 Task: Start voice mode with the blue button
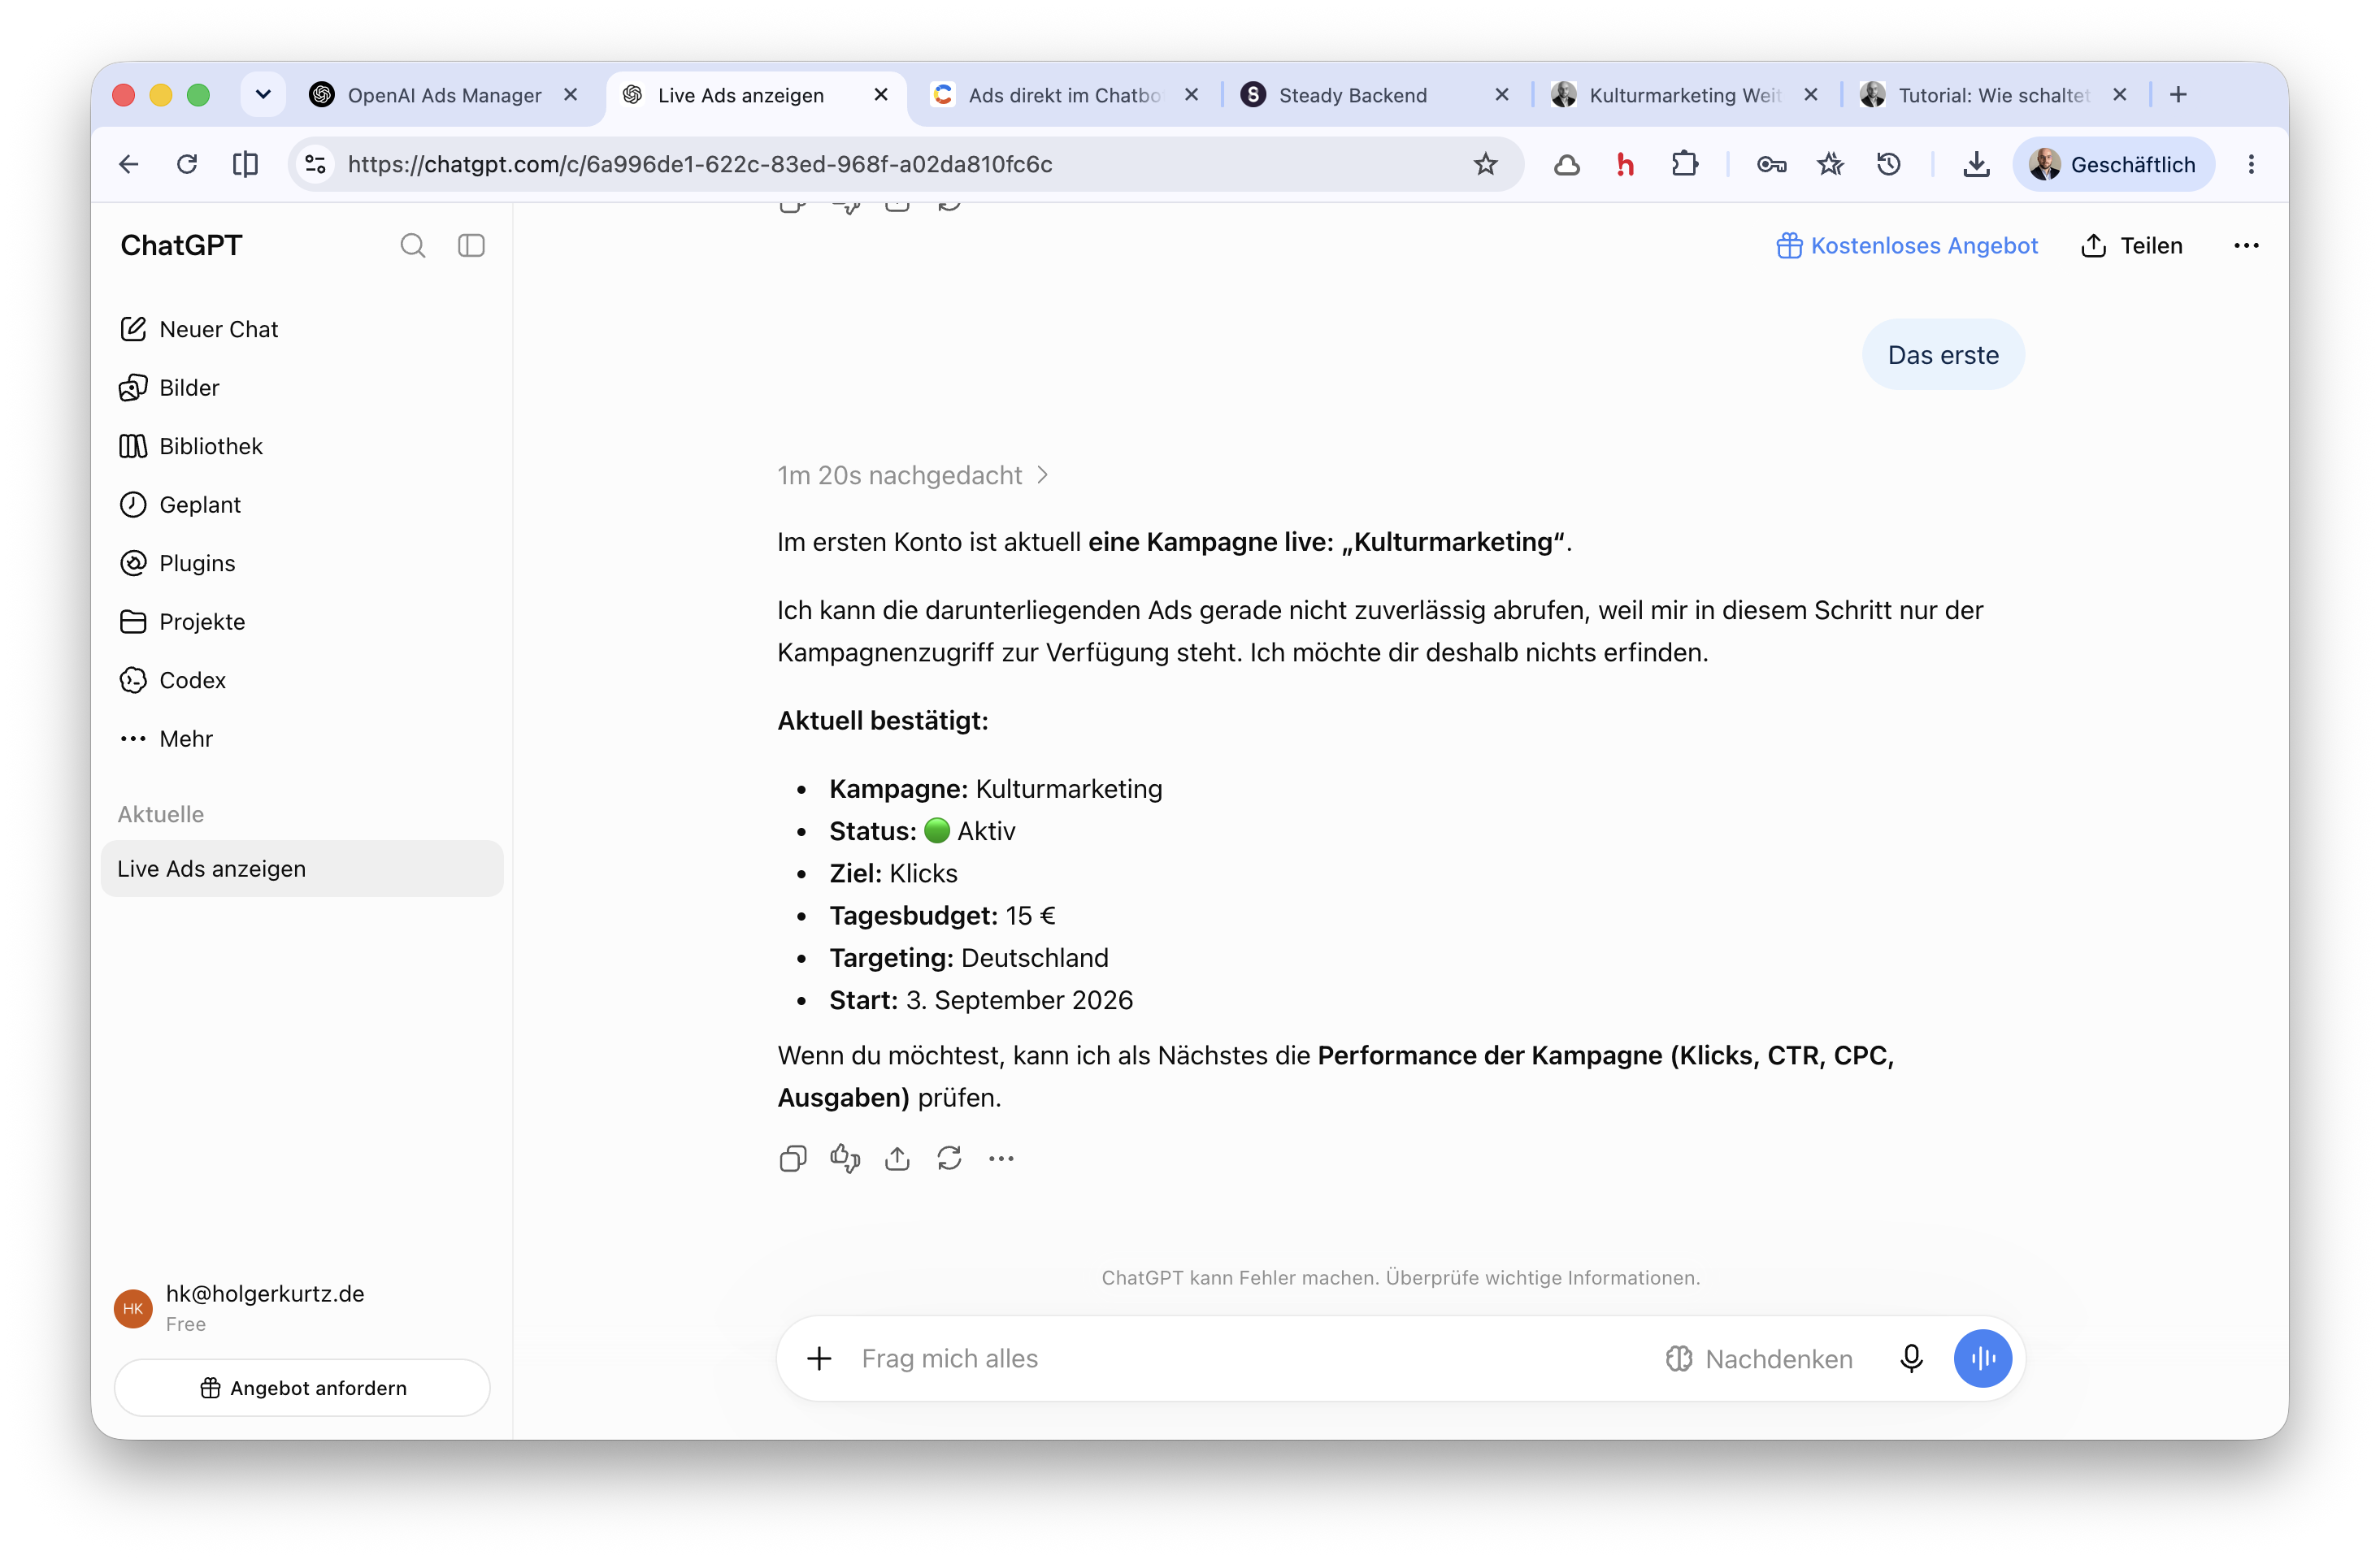tap(1983, 1358)
